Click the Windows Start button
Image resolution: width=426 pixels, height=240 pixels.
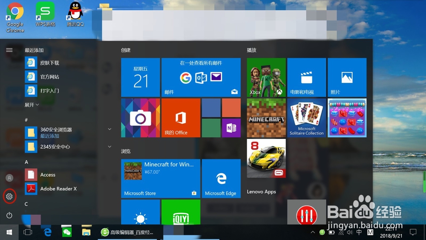click(x=9, y=232)
